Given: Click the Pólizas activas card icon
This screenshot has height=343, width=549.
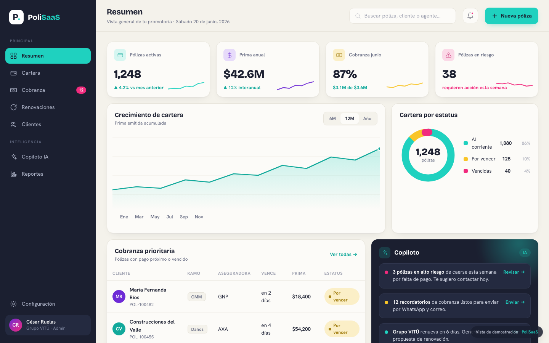Looking at the screenshot, I should click(120, 55).
